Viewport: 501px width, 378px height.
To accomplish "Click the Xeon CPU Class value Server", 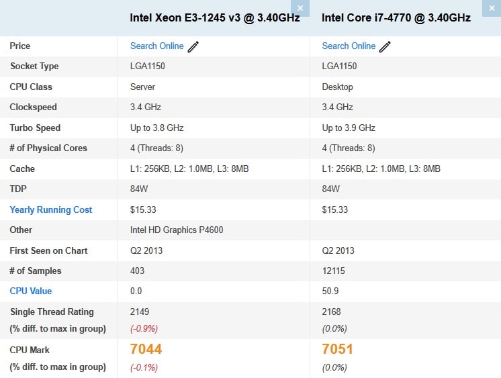I will pos(142,87).
